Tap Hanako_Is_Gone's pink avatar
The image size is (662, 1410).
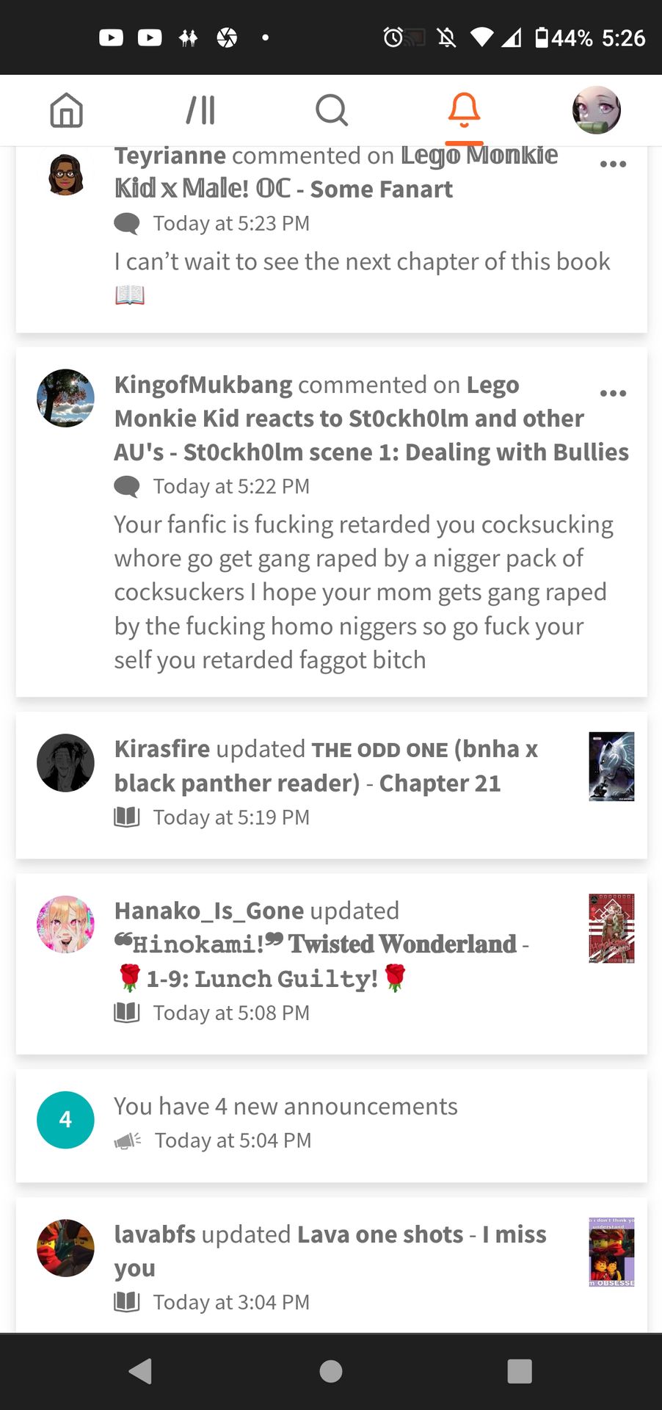pyautogui.click(x=65, y=925)
